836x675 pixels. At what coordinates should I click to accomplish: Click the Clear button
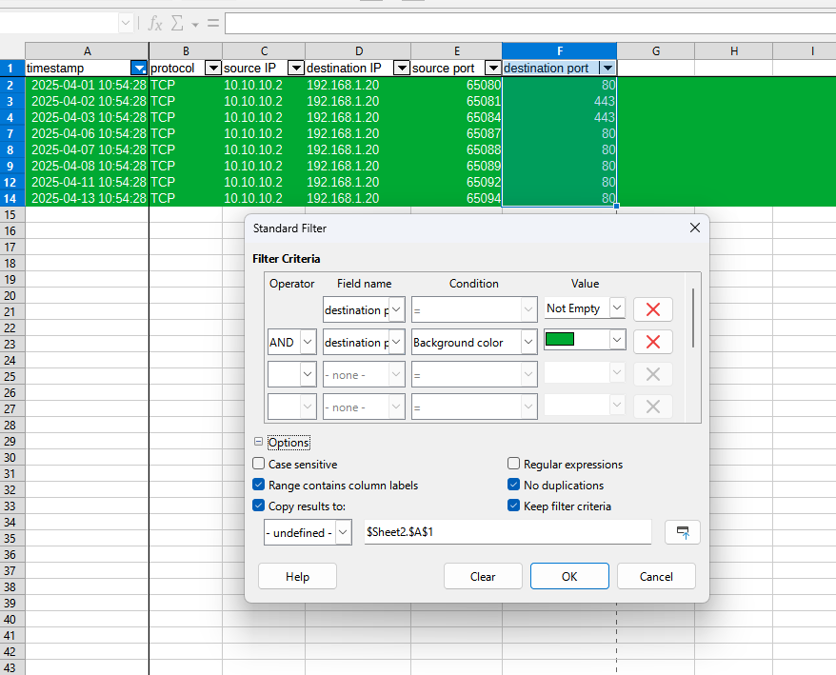tap(483, 576)
